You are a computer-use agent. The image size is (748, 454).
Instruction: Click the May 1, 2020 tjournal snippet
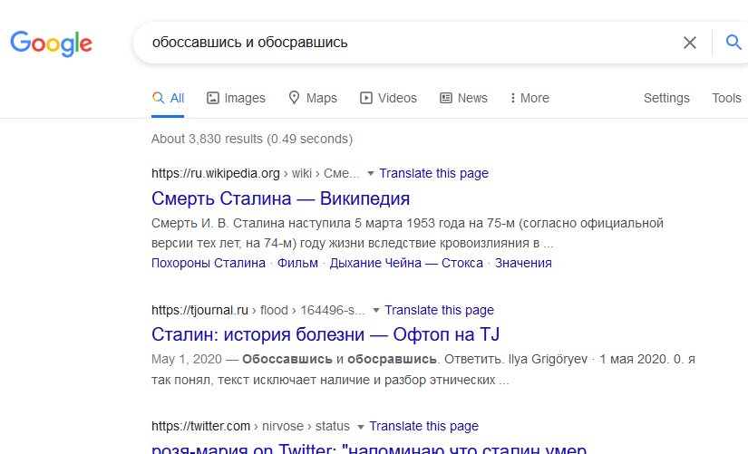423,370
